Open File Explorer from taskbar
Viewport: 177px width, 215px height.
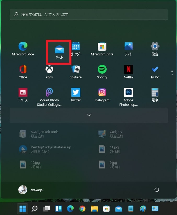coord(94,209)
